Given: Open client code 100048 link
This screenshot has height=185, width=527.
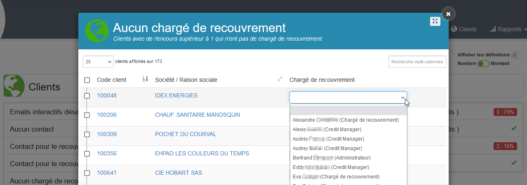Looking at the screenshot, I should pyautogui.click(x=107, y=95).
